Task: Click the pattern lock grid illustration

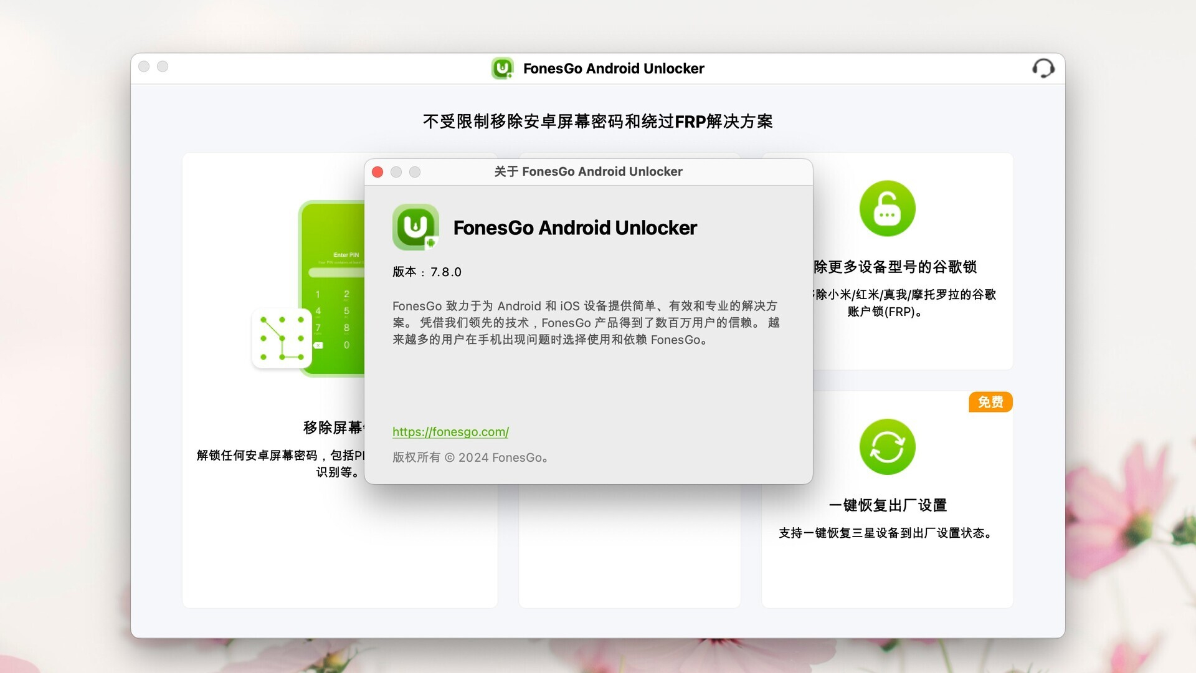Action: [x=282, y=338]
